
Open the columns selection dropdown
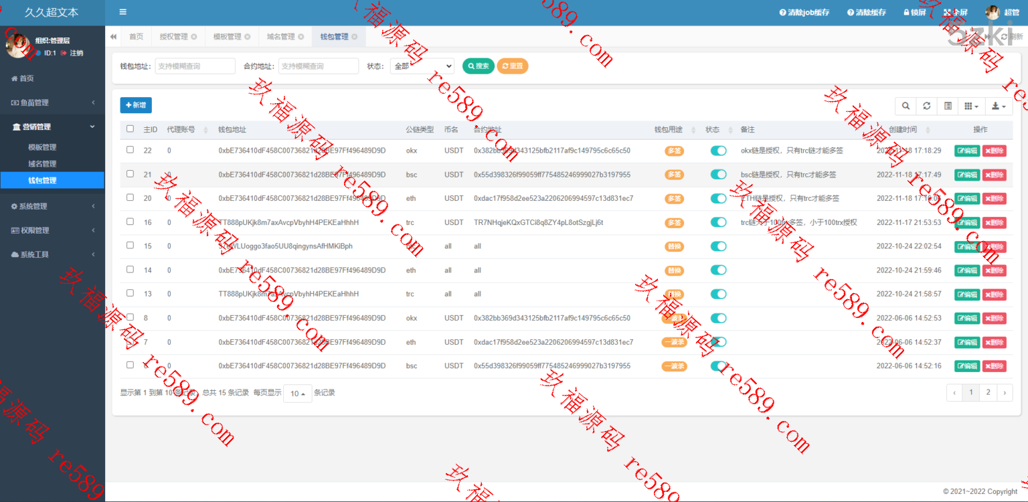(971, 106)
